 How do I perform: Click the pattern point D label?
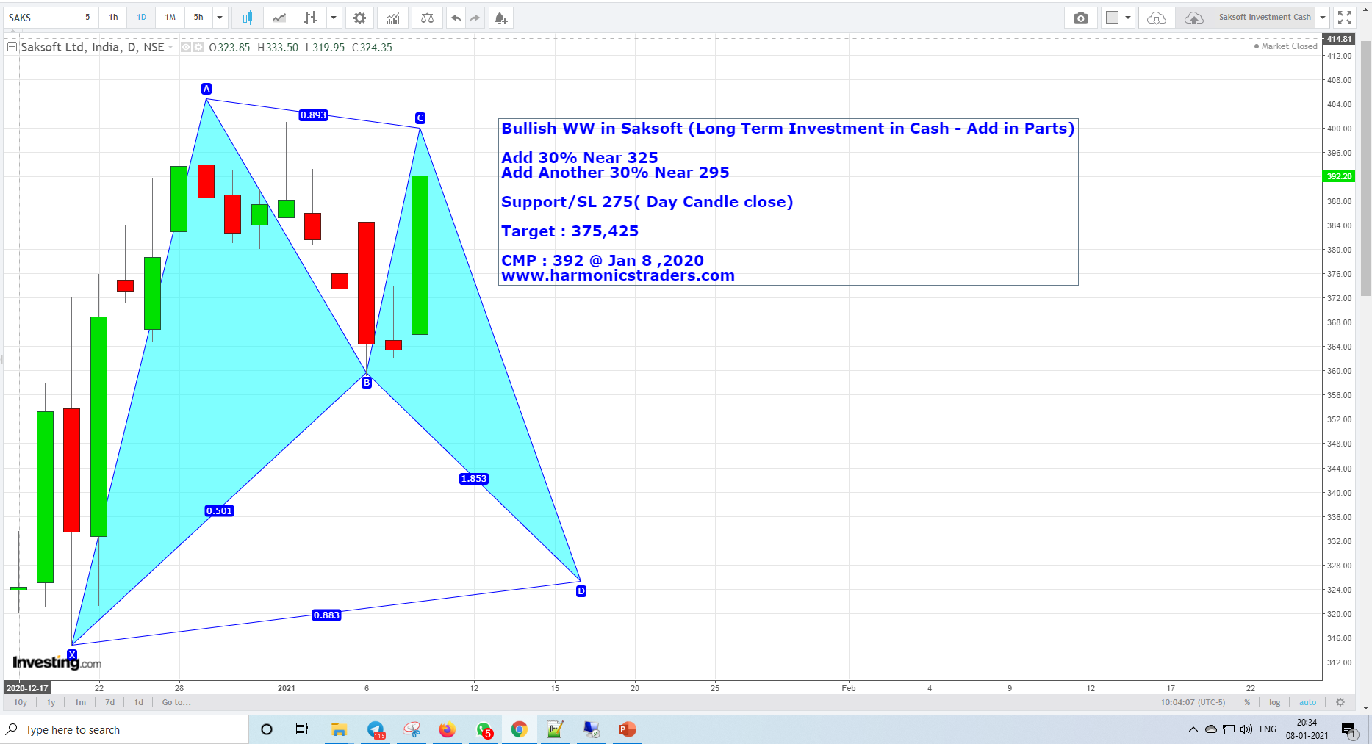click(581, 591)
